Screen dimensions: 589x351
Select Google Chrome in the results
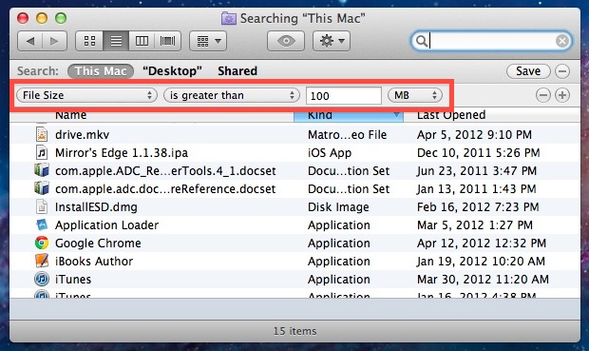[x=294, y=243]
